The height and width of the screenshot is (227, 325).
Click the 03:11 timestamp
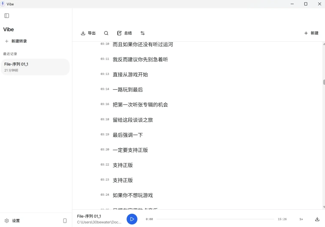point(105,59)
